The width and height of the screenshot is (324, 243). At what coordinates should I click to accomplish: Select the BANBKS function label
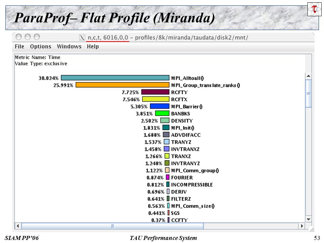180,114
